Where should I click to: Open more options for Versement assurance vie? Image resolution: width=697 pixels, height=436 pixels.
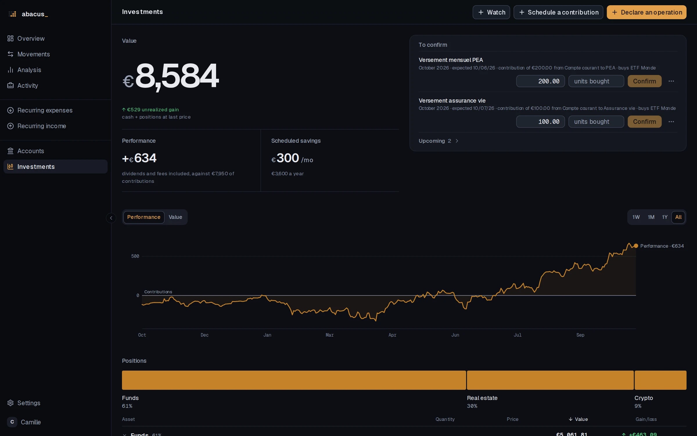coord(671,121)
